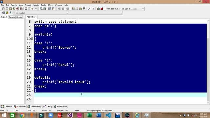210x118 pixels.
Task: Click the Profile analysis toolbar icon
Action: [x=98, y=9]
